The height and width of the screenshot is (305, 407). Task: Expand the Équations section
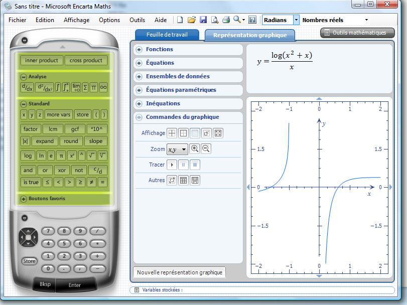tap(139, 63)
